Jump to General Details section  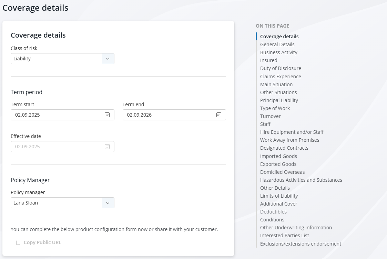pyautogui.click(x=277, y=44)
